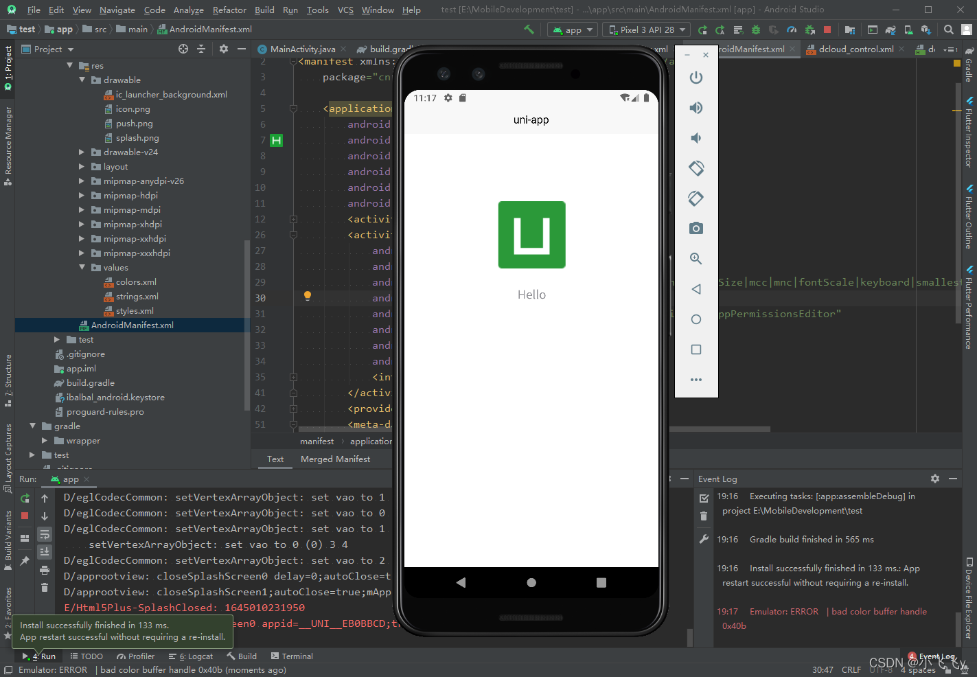Open the Logcat tool window
Image resolution: width=977 pixels, height=677 pixels.
192,656
